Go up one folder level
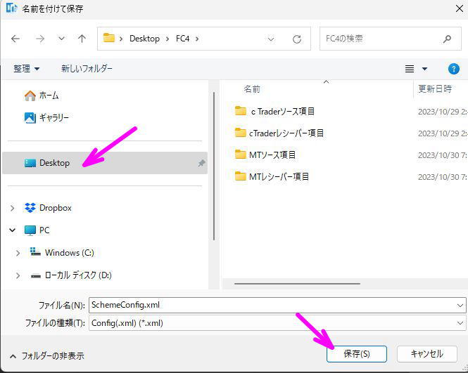 [82, 39]
